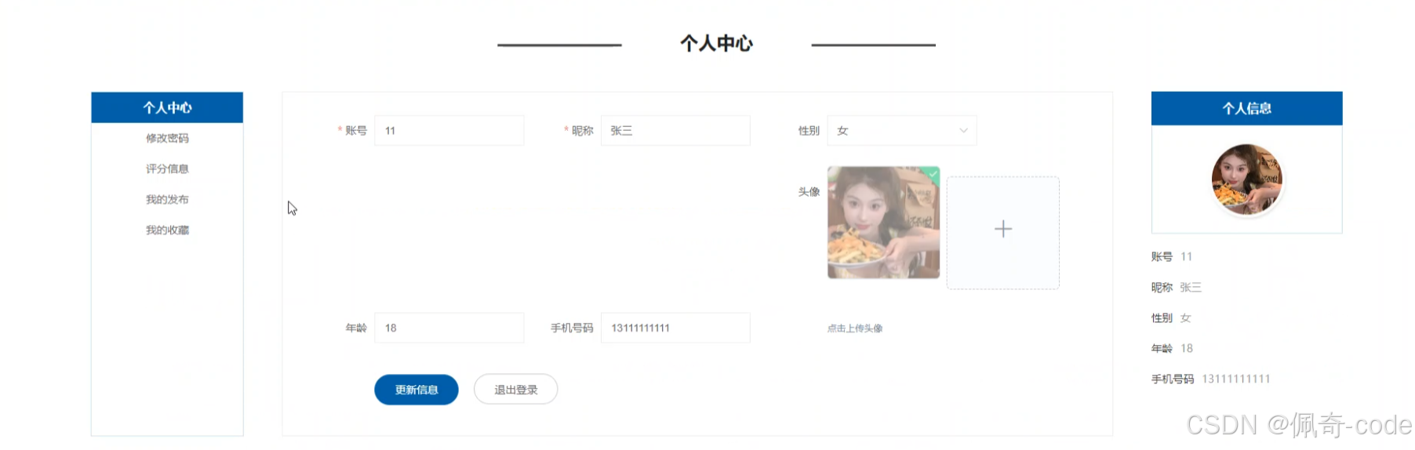Select the 个人中心 sidebar header
Screen dimensions: 1415x450
(167, 107)
